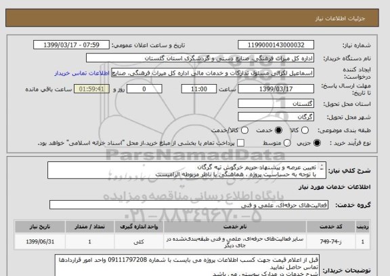Click the جزئیات اطلاعات نیاز header title
390x276 pixels.
[340, 19]
